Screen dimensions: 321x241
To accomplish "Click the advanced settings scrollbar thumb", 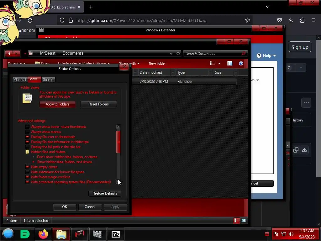I will point(118,142).
